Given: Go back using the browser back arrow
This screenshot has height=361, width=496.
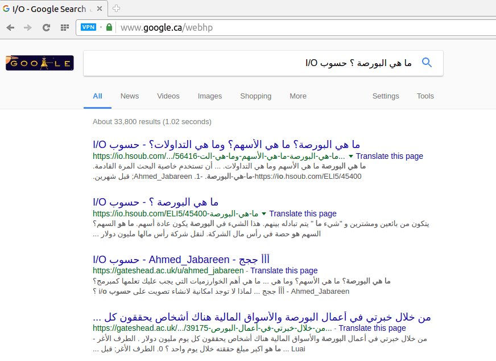Looking at the screenshot, I should [10, 27].
